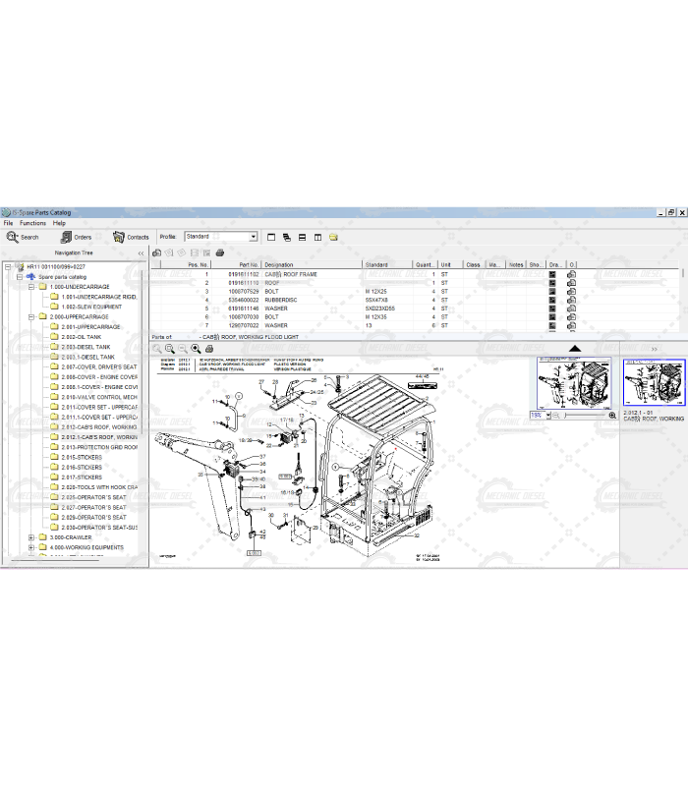Click the order icon for first part row
The height and width of the screenshot is (786, 688).
tap(572, 274)
